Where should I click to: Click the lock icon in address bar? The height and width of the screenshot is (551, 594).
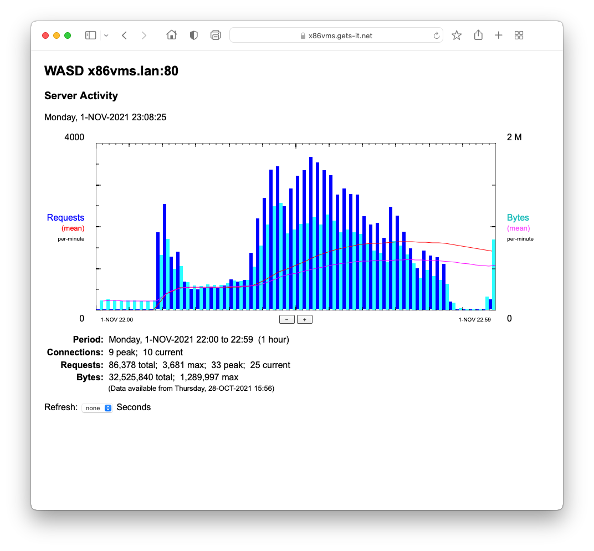(303, 35)
